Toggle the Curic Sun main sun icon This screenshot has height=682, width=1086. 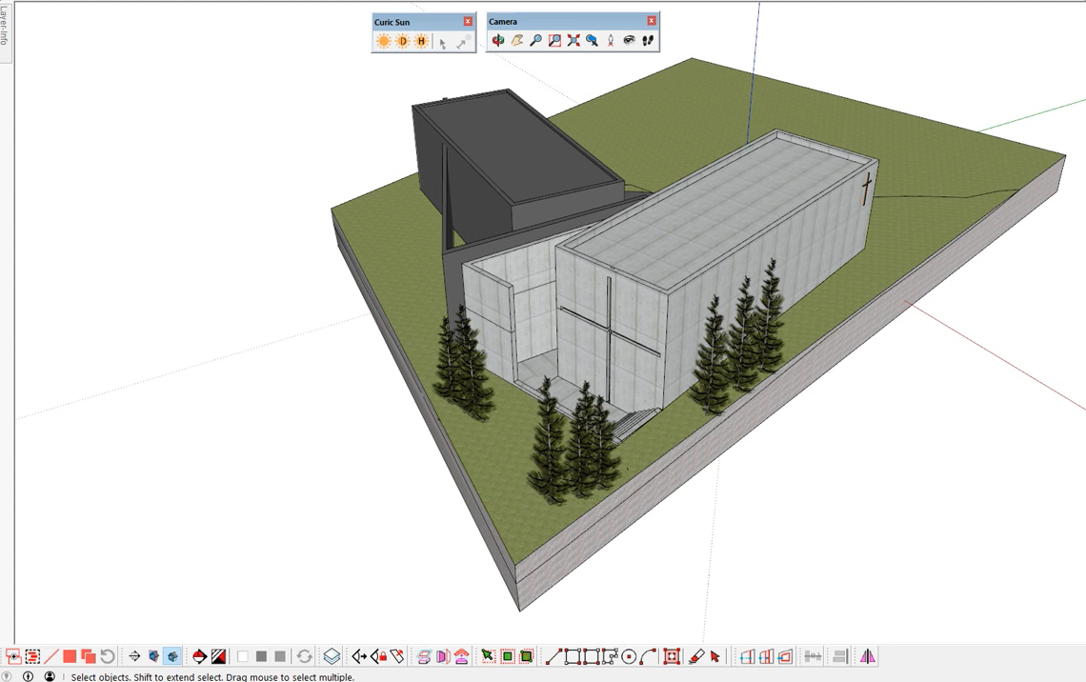pyautogui.click(x=384, y=42)
